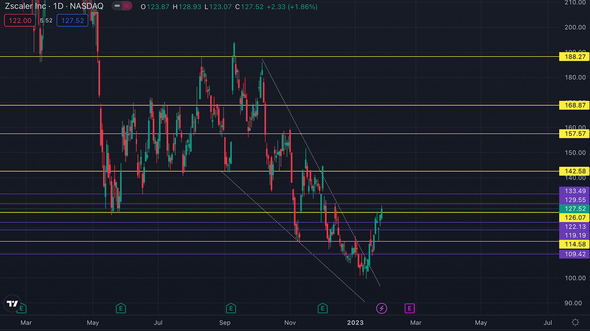
Task: Click the purple upcoming earnings E icon
Action: [x=409, y=309]
